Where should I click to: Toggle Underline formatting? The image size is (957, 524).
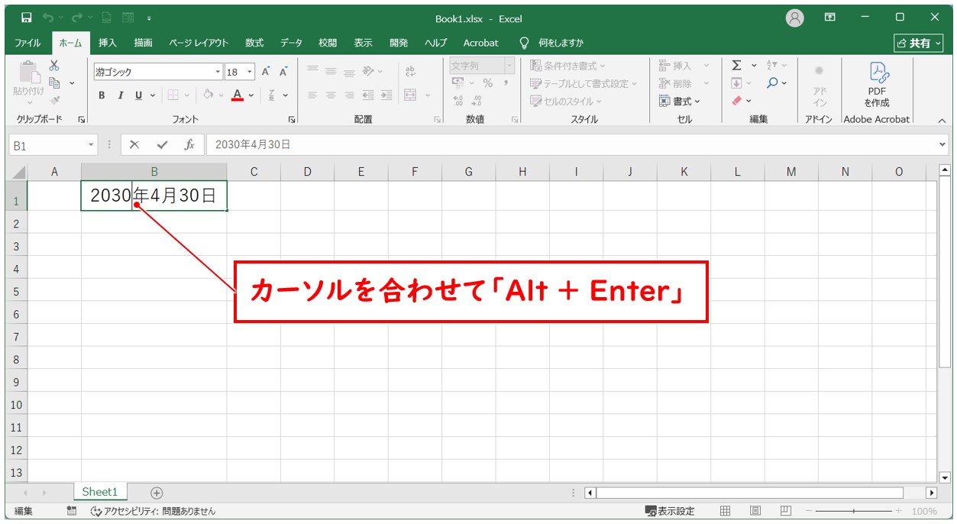point(138,95)
